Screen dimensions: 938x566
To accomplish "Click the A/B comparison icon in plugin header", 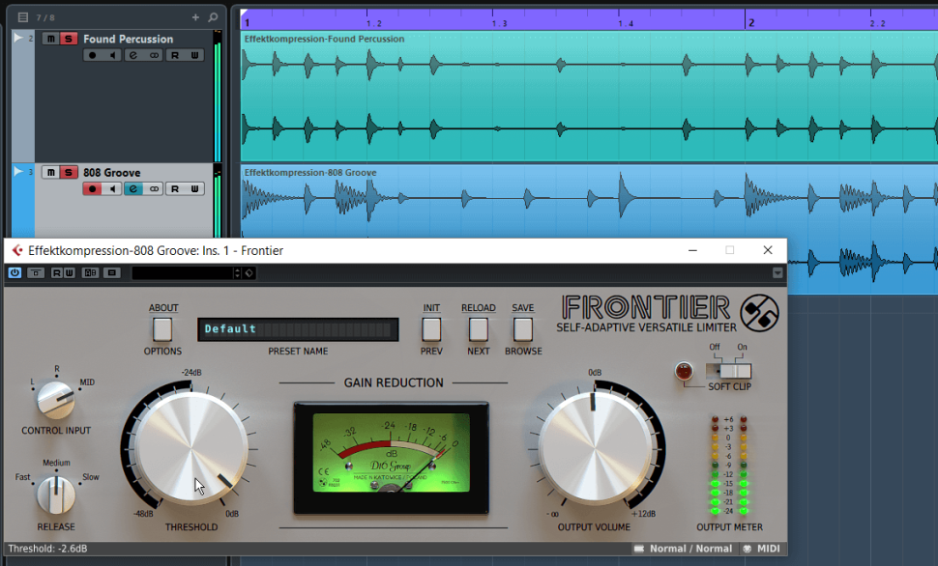I will (x=90, y=273).
